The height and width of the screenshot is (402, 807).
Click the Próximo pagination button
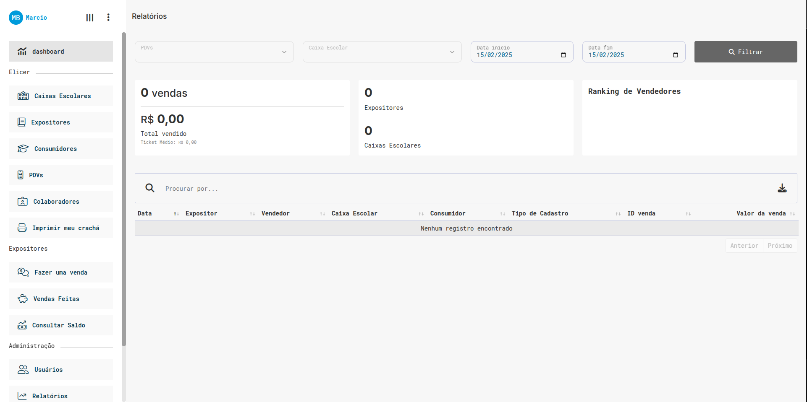click(x=780, y=246)
